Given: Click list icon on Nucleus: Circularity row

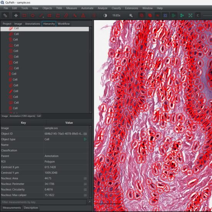Looking at the screenshot, I should [x=85, y=190].
